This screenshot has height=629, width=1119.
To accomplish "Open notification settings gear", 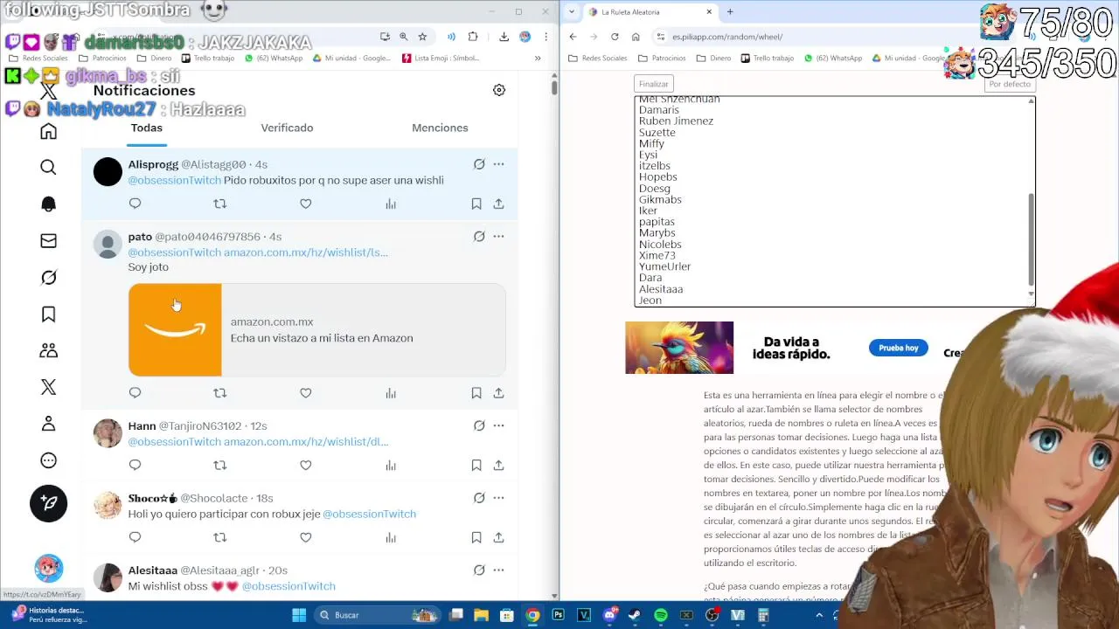I will click(499, 90).
